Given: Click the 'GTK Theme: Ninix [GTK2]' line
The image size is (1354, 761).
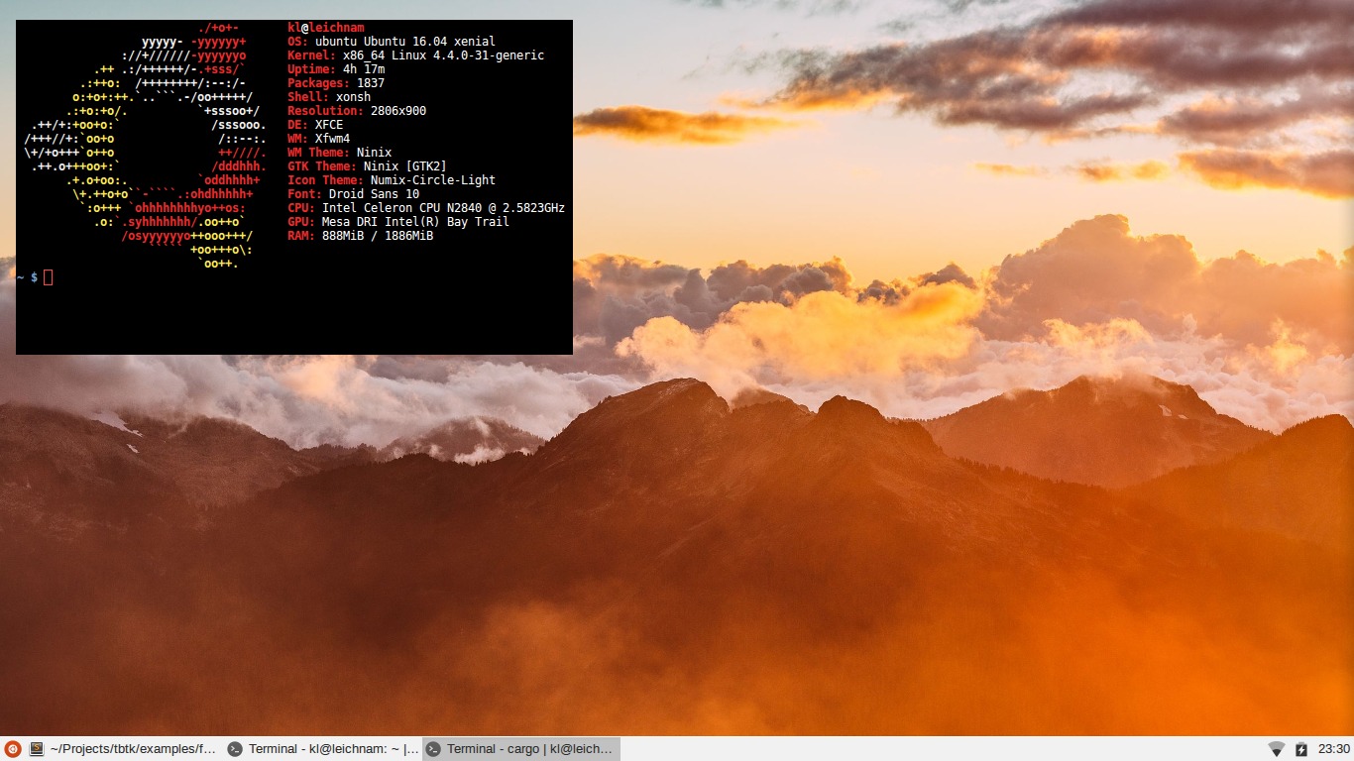Looking at the screenshot, I should tap(367, 166).
